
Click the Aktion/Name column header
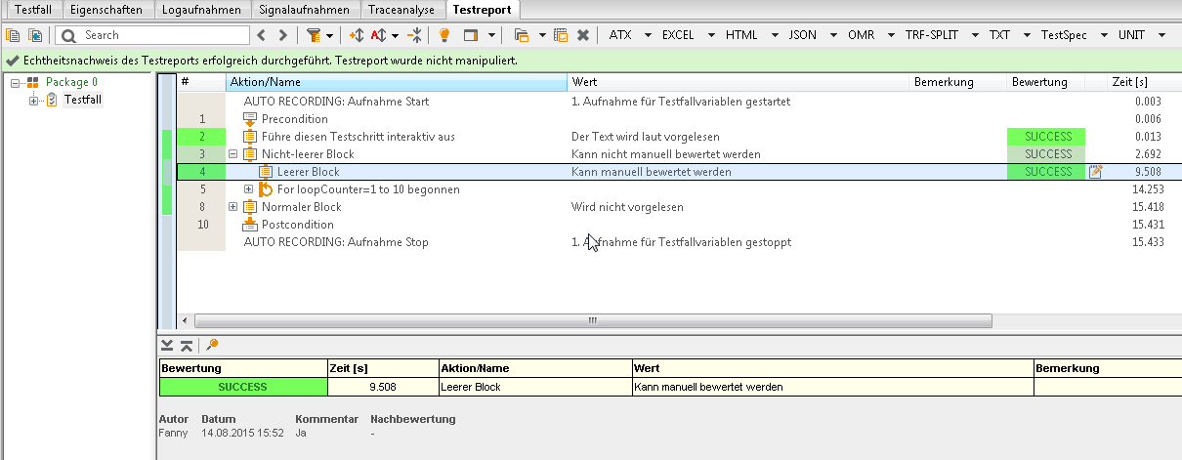pos(397,82)
